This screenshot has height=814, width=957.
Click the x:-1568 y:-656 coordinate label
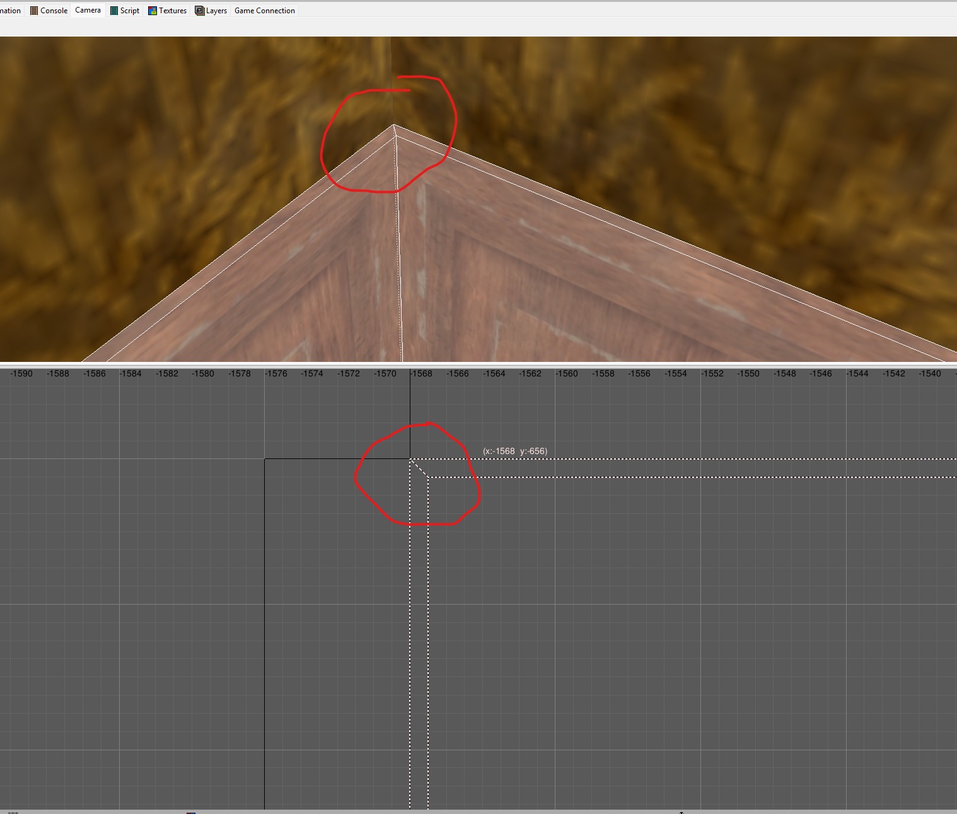[514, 451]
